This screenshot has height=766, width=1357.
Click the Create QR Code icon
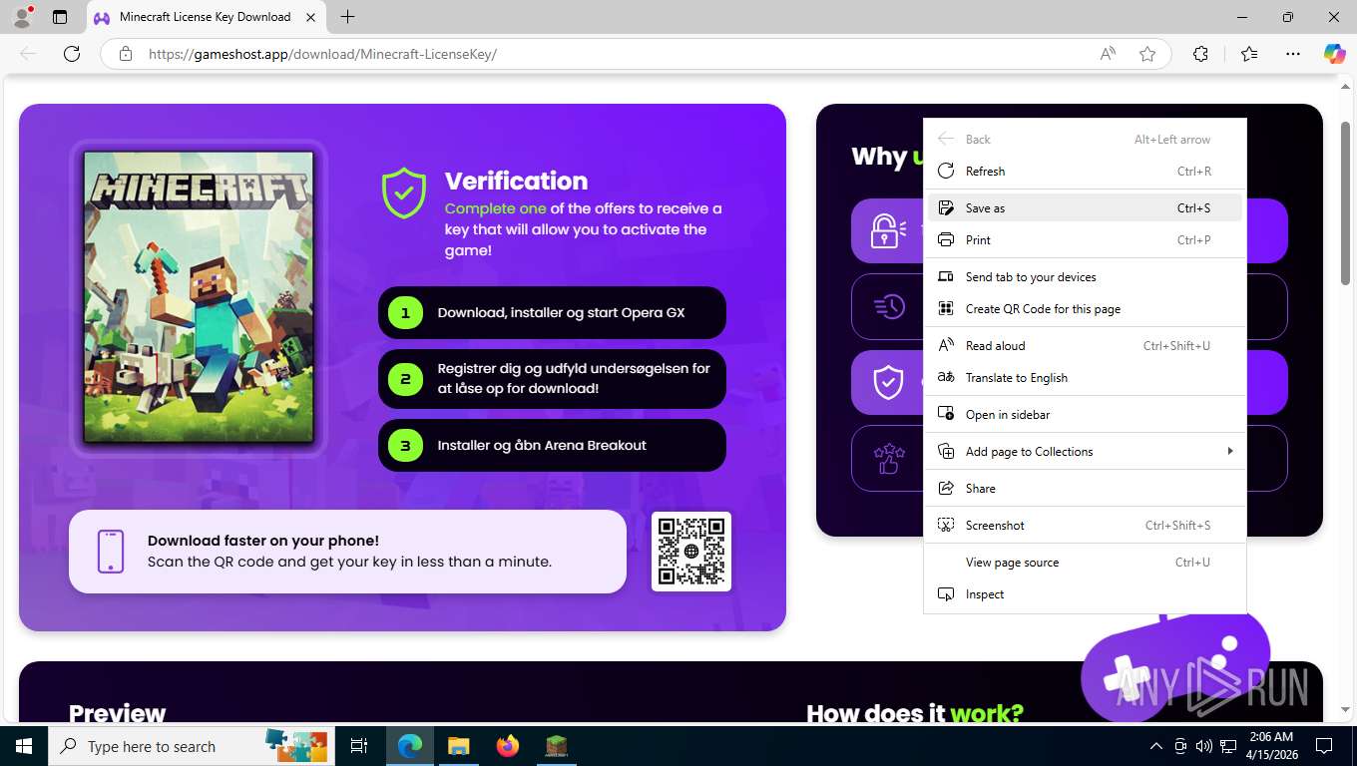(x=946, y=309)
